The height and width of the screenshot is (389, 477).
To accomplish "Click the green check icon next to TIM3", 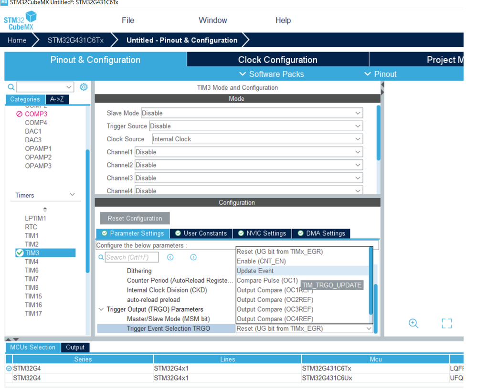I will click(20, 253).
